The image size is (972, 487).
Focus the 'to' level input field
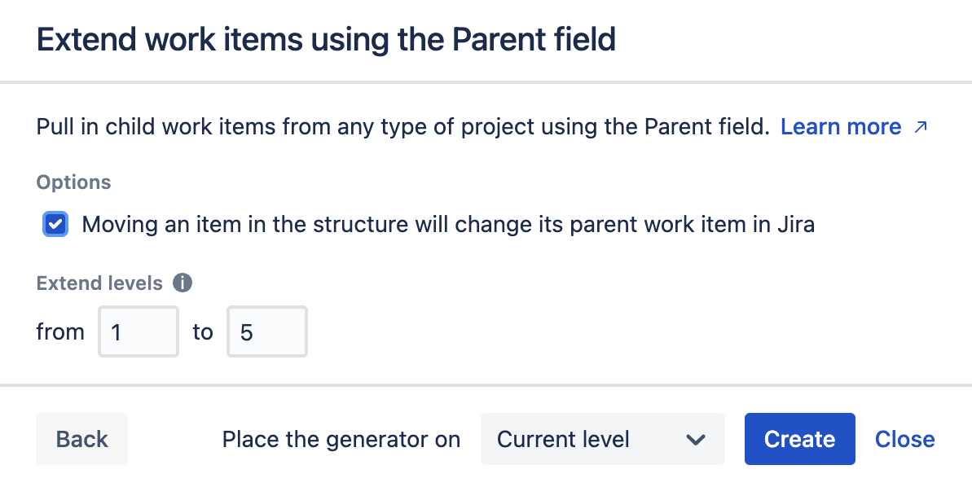tap(266, 331)
